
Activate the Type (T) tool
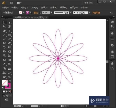(x=9, y=31)
